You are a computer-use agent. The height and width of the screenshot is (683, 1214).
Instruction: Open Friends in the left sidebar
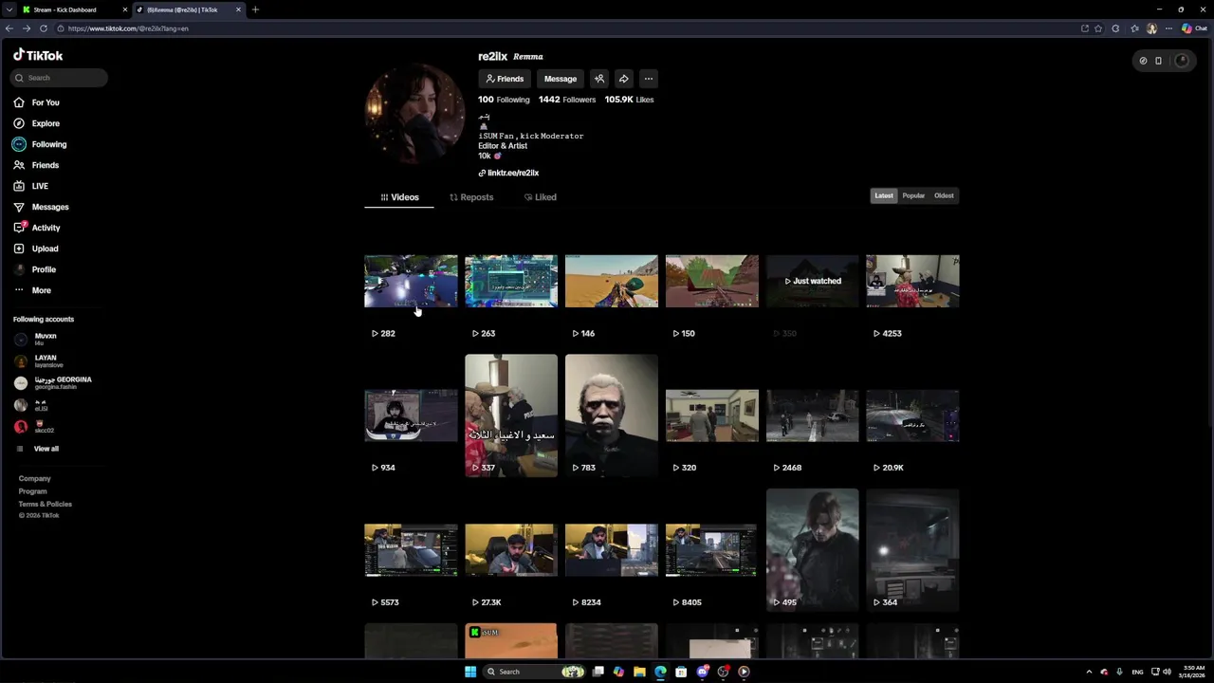point(36,165)
